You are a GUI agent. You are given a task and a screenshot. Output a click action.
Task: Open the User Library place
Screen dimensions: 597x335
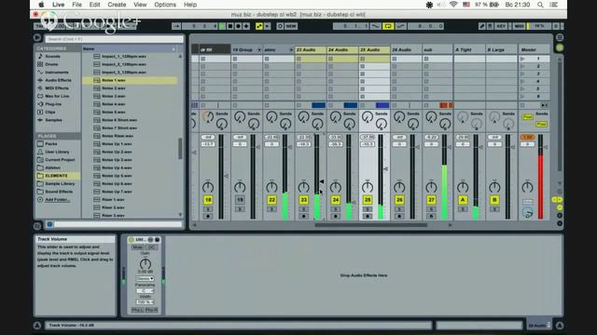click(57, 152)
